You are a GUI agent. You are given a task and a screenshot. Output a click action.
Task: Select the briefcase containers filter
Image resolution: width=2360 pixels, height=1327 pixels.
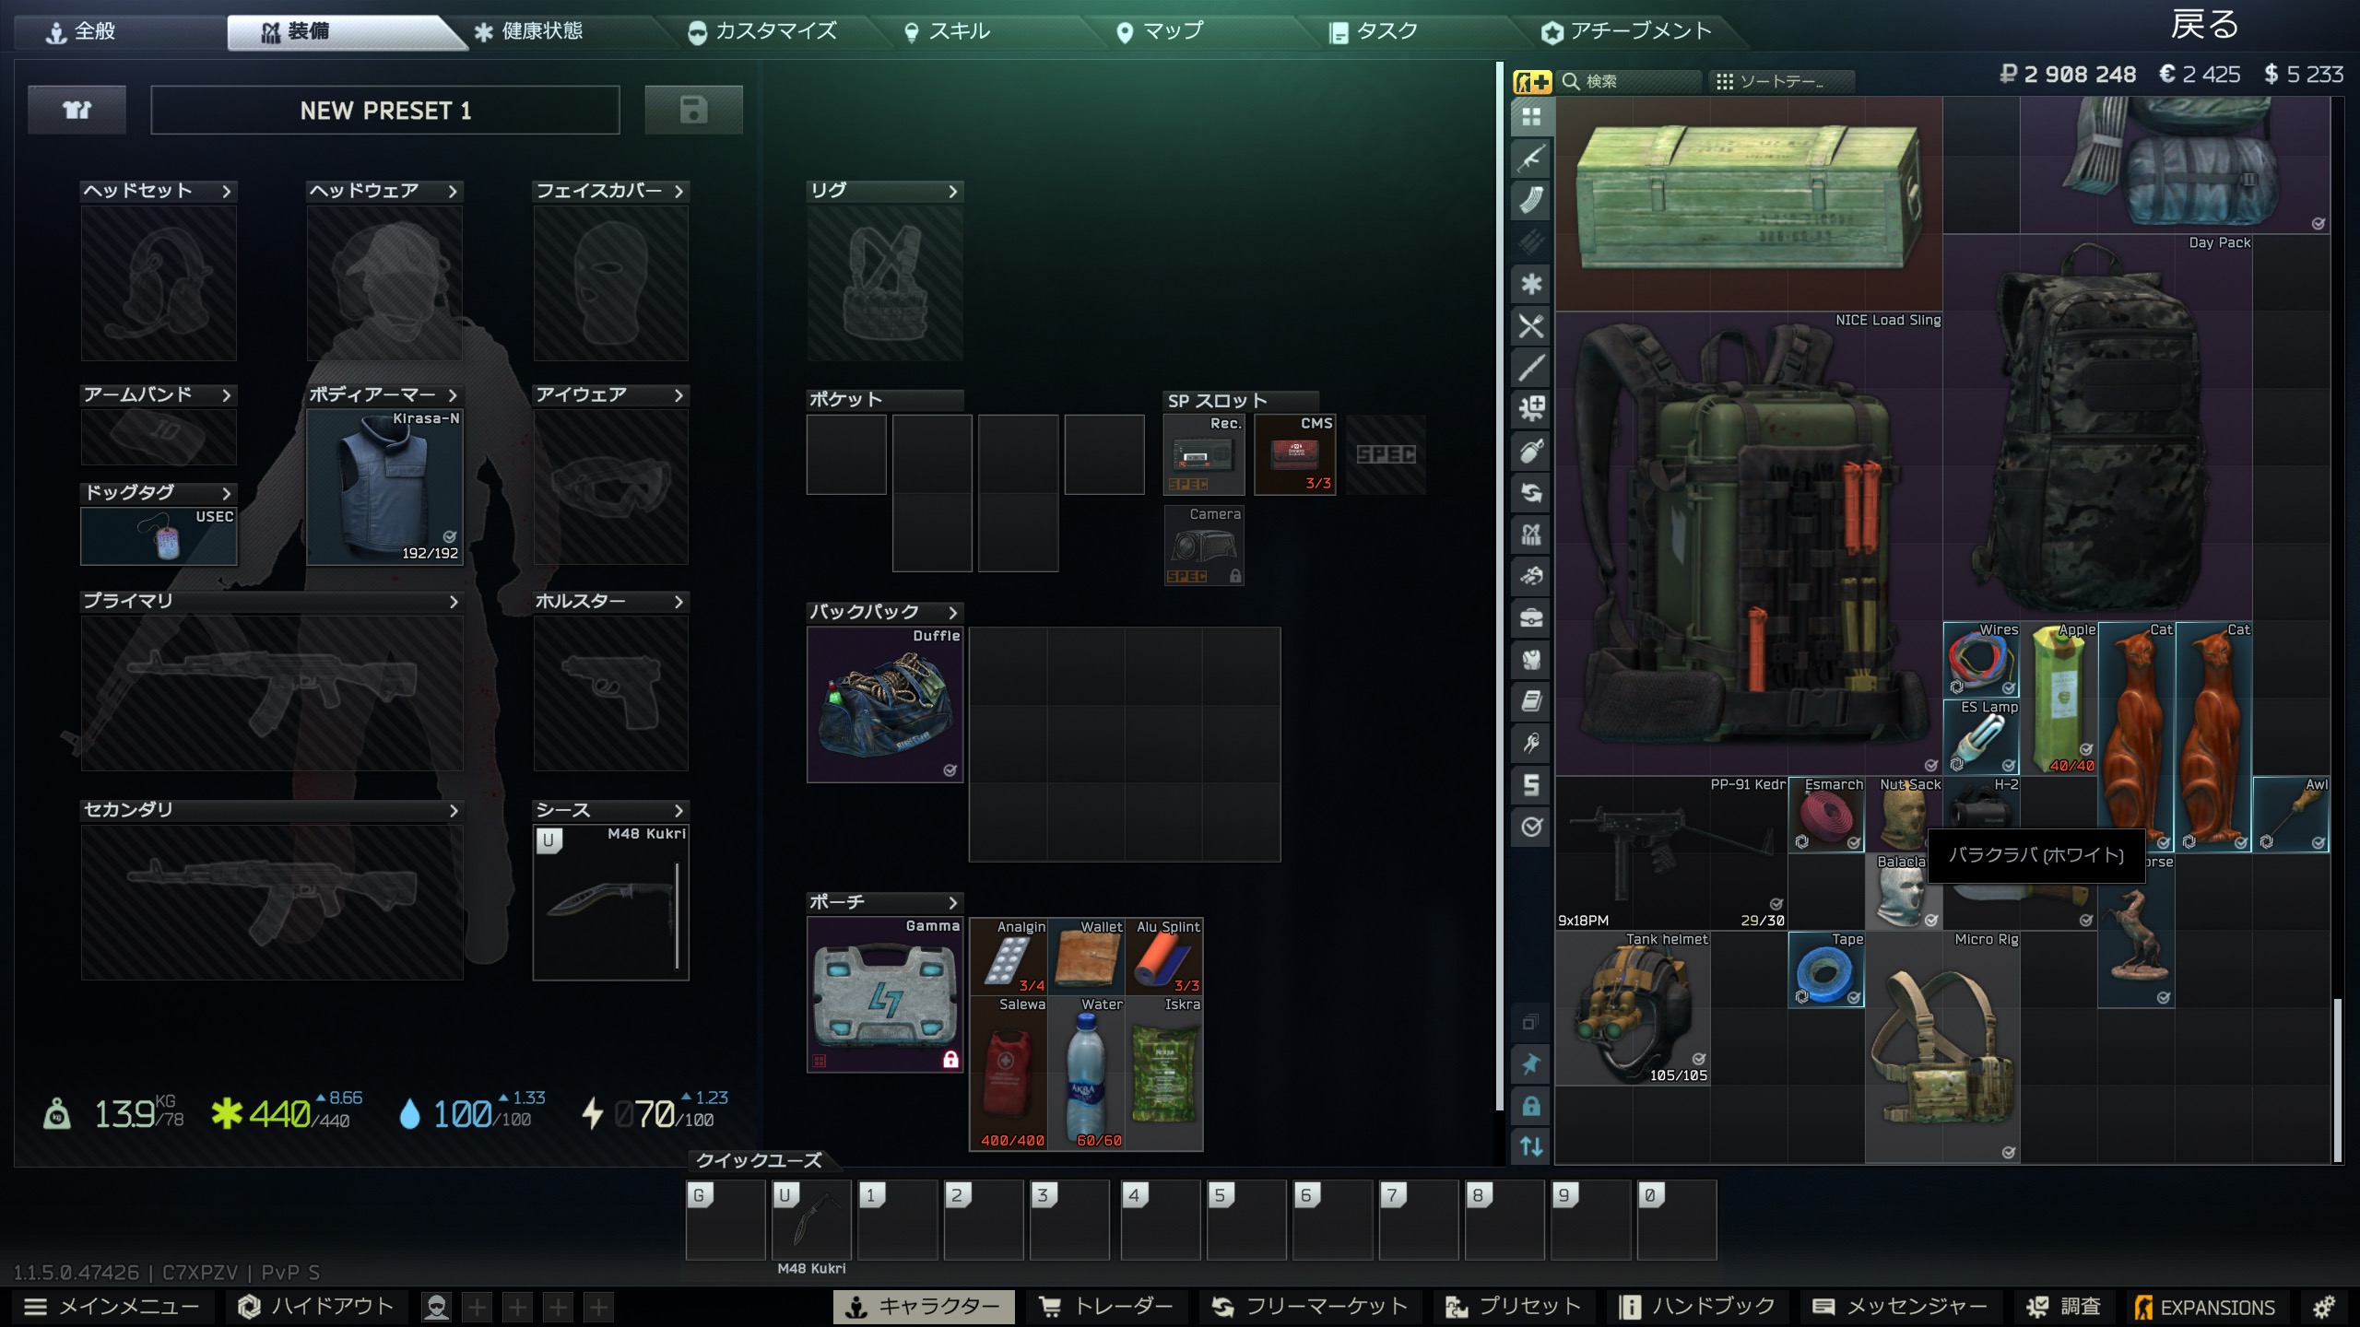pyautogui.click(x=1531, y=617)
